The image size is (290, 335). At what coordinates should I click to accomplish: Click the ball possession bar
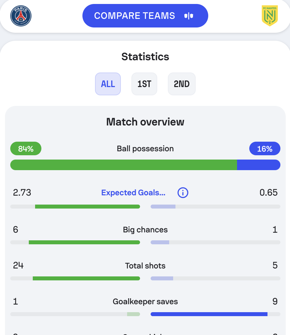tap(145, 165)
